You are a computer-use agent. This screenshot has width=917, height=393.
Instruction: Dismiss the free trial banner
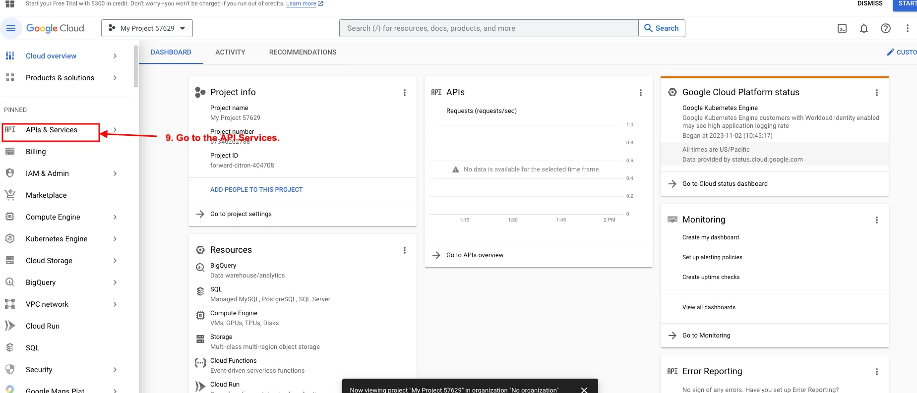[870, 3]
